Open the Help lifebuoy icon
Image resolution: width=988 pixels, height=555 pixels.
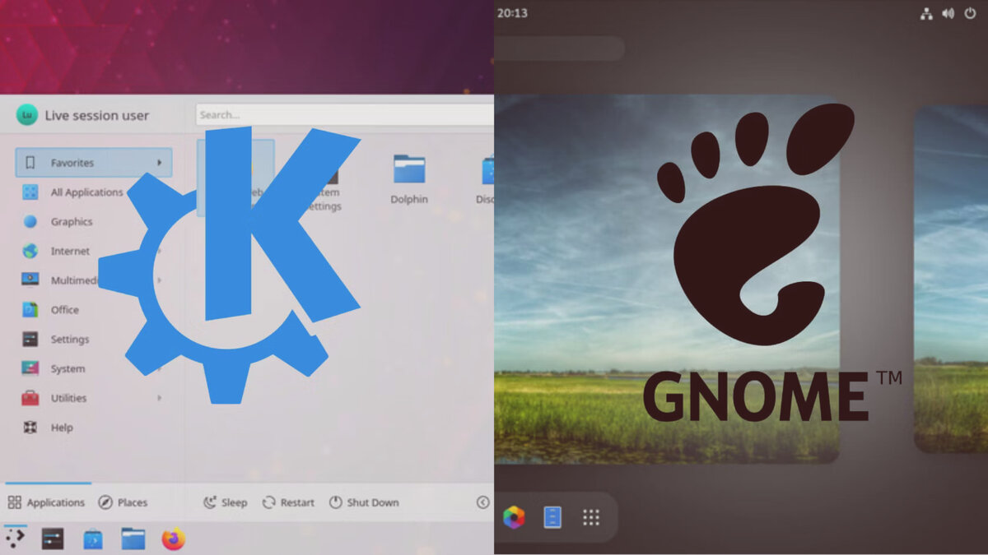tap(30, 428)
